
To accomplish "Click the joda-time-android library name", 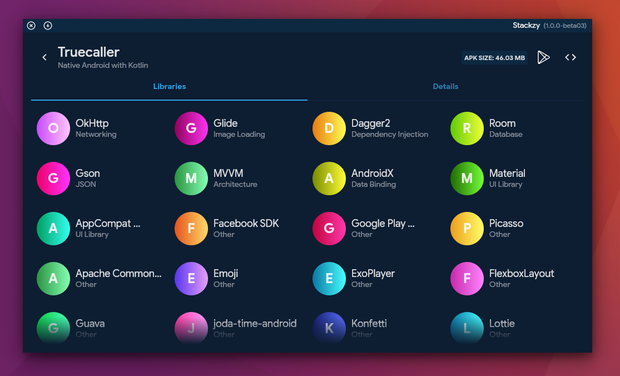I will pyautogui.click(x=255, y=323).
